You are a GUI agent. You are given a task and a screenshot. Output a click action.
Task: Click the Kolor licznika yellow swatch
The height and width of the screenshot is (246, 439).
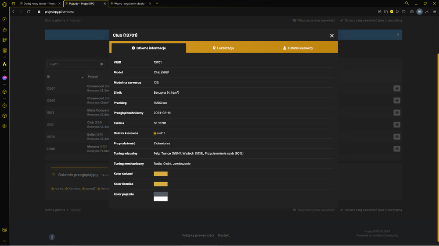161,184
